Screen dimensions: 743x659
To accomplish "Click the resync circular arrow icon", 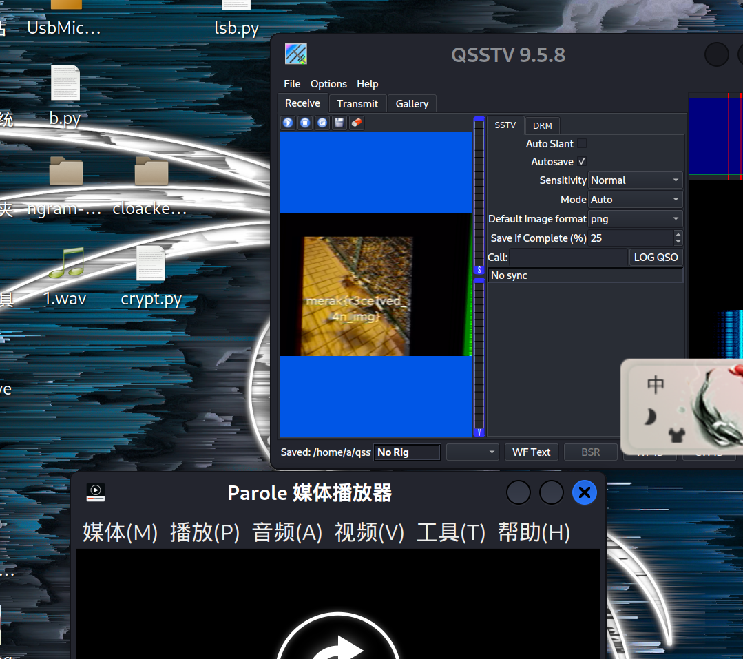I will coord(322,123).
